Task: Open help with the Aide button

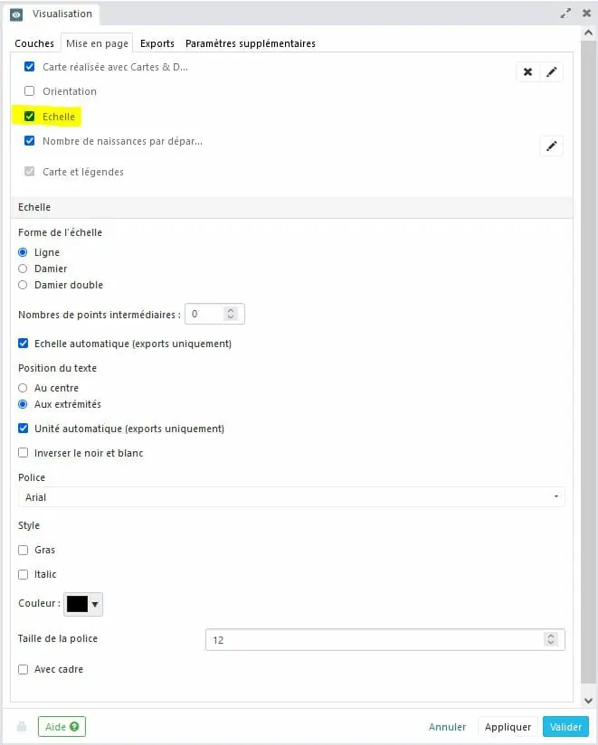Action: pos(62,727)
